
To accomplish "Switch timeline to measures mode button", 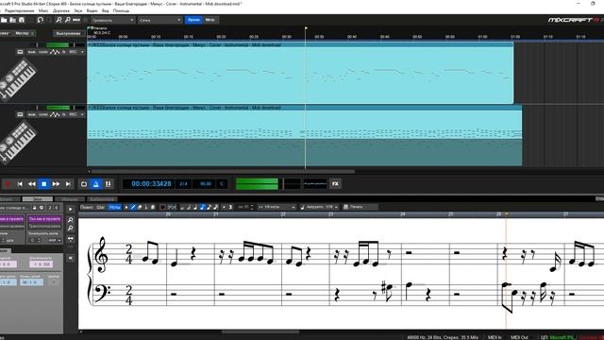I will [210, 20].
